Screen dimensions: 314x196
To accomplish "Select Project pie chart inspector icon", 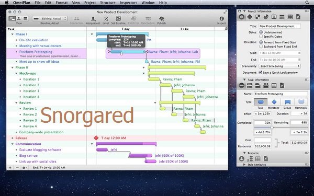I will tap(266, 17).
